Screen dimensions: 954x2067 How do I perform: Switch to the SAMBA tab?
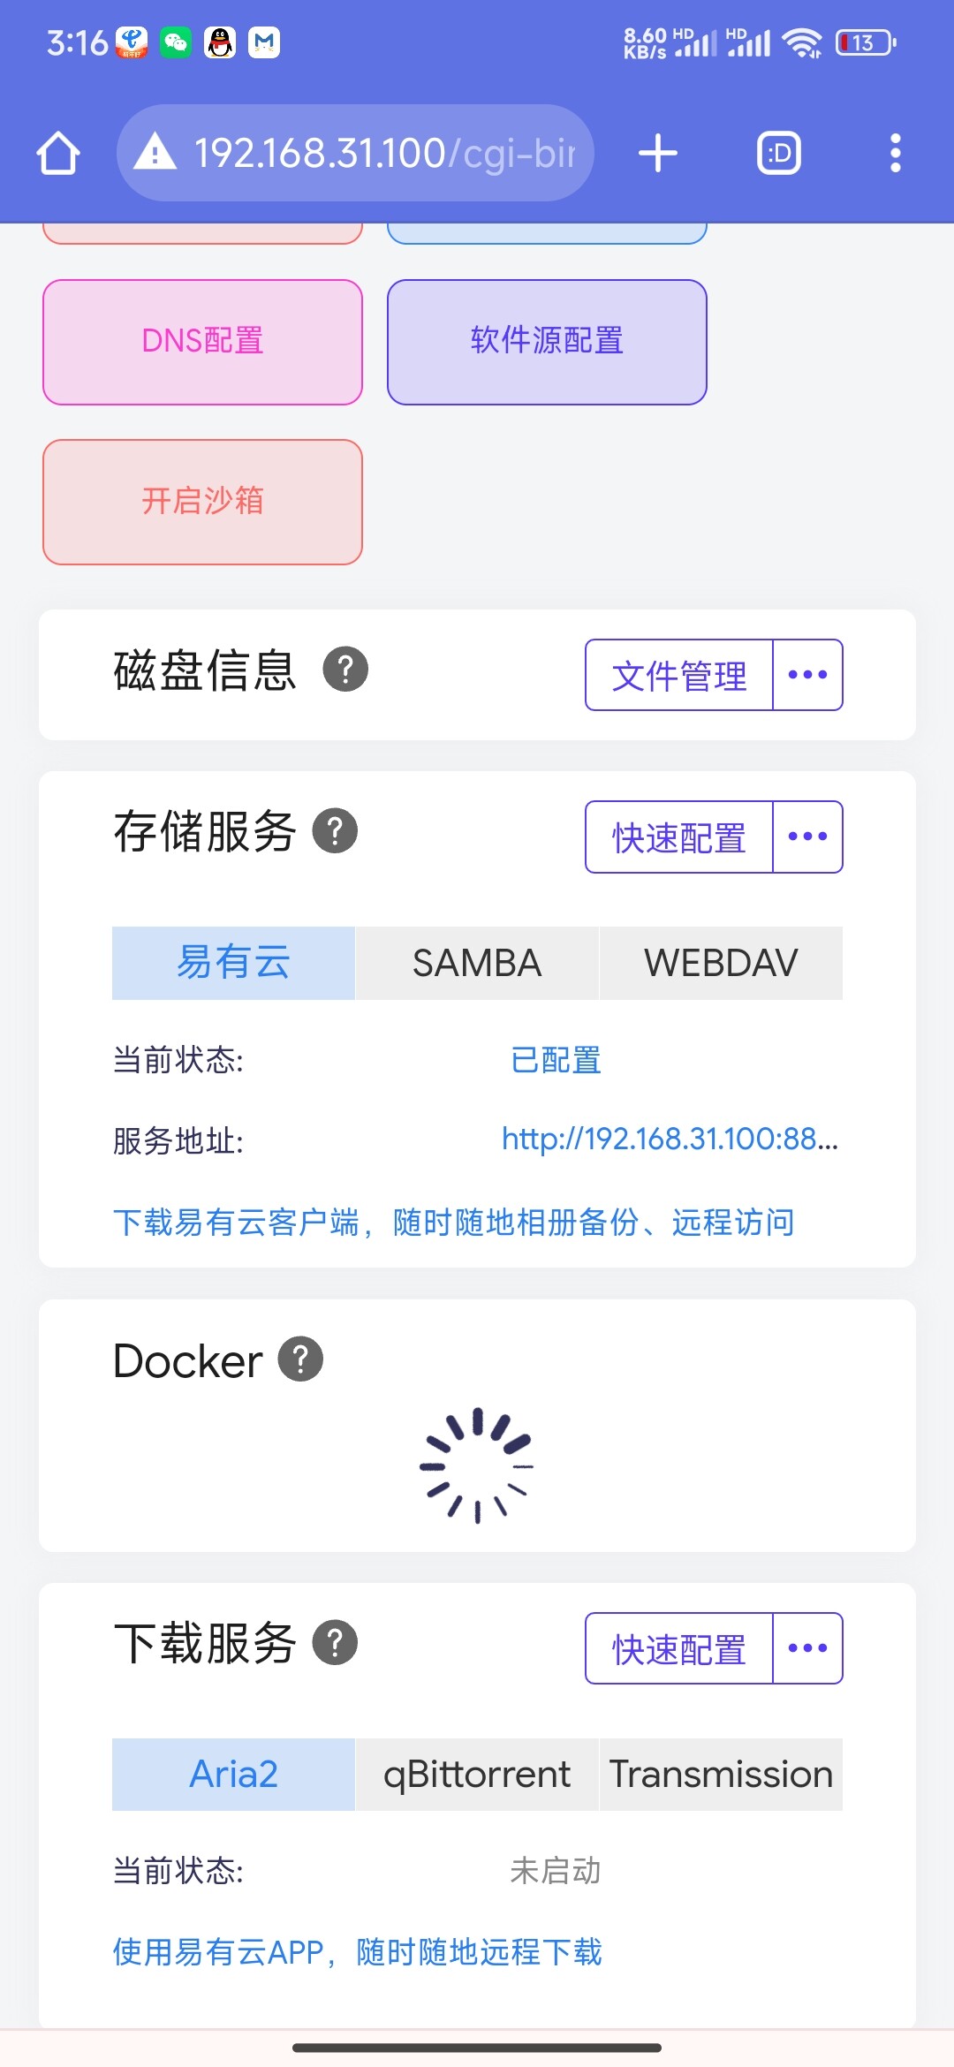click(x=477, y=963)
